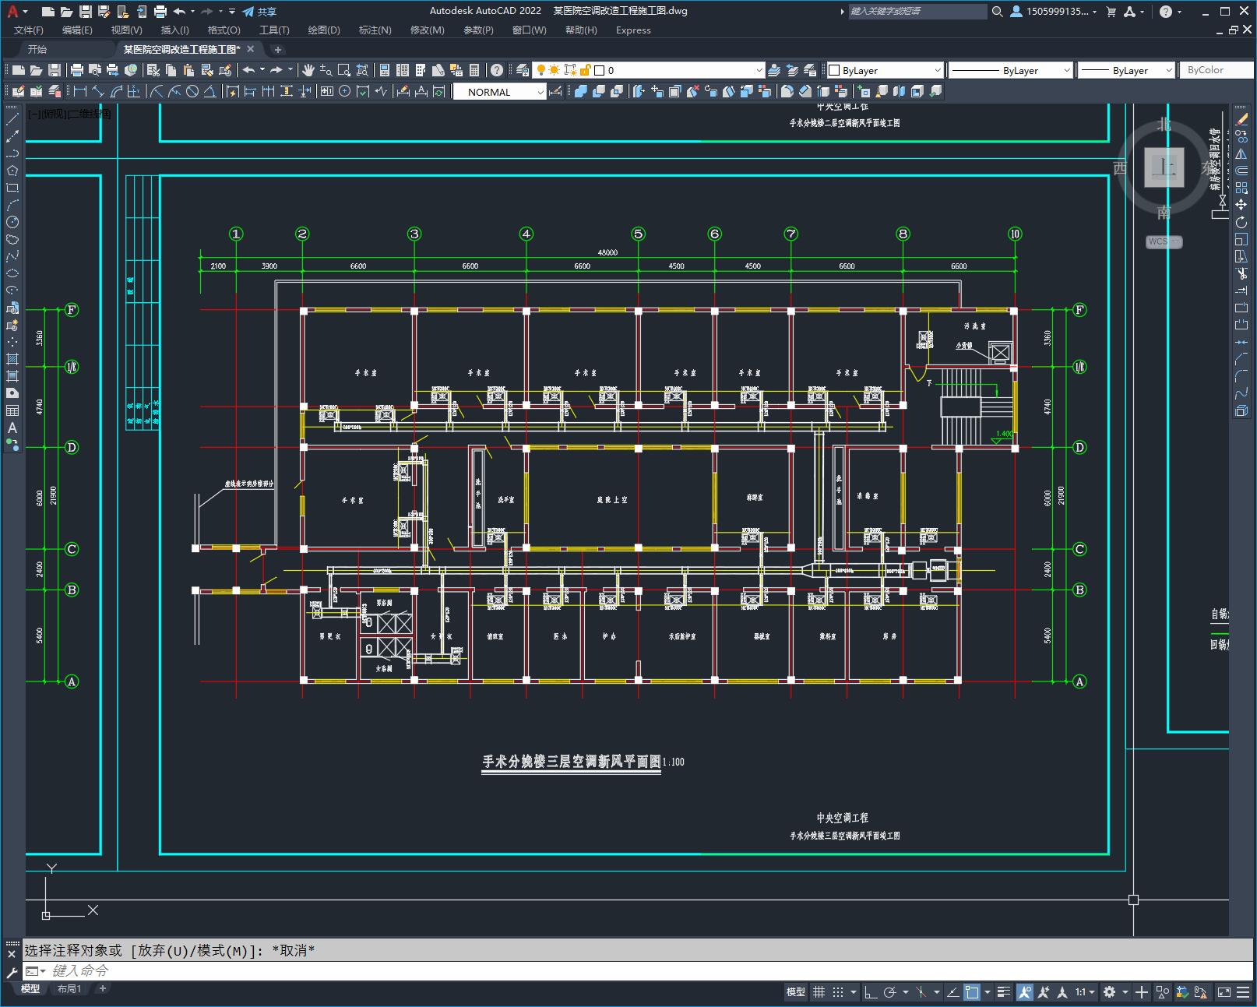Click the Quick Calculator toolbar icon
This screenshot has height=1007, width=1257.
(x=474, y=70)
